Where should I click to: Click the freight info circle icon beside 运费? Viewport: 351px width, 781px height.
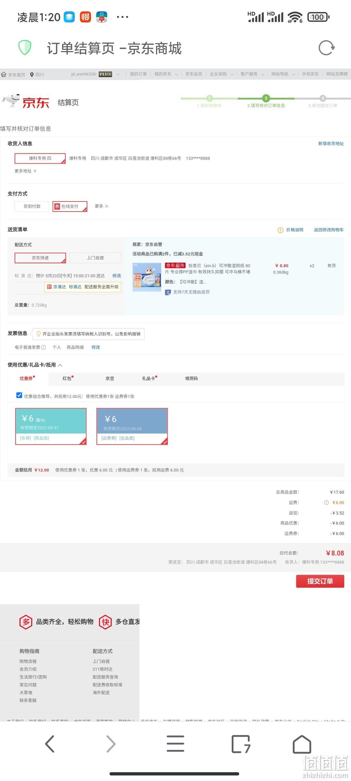click(326, 502)
